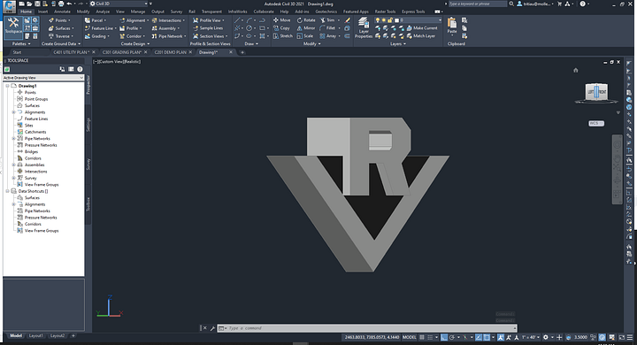Toggle Ortho mode in status bar
637x345 pixels.
click(444, 337)
